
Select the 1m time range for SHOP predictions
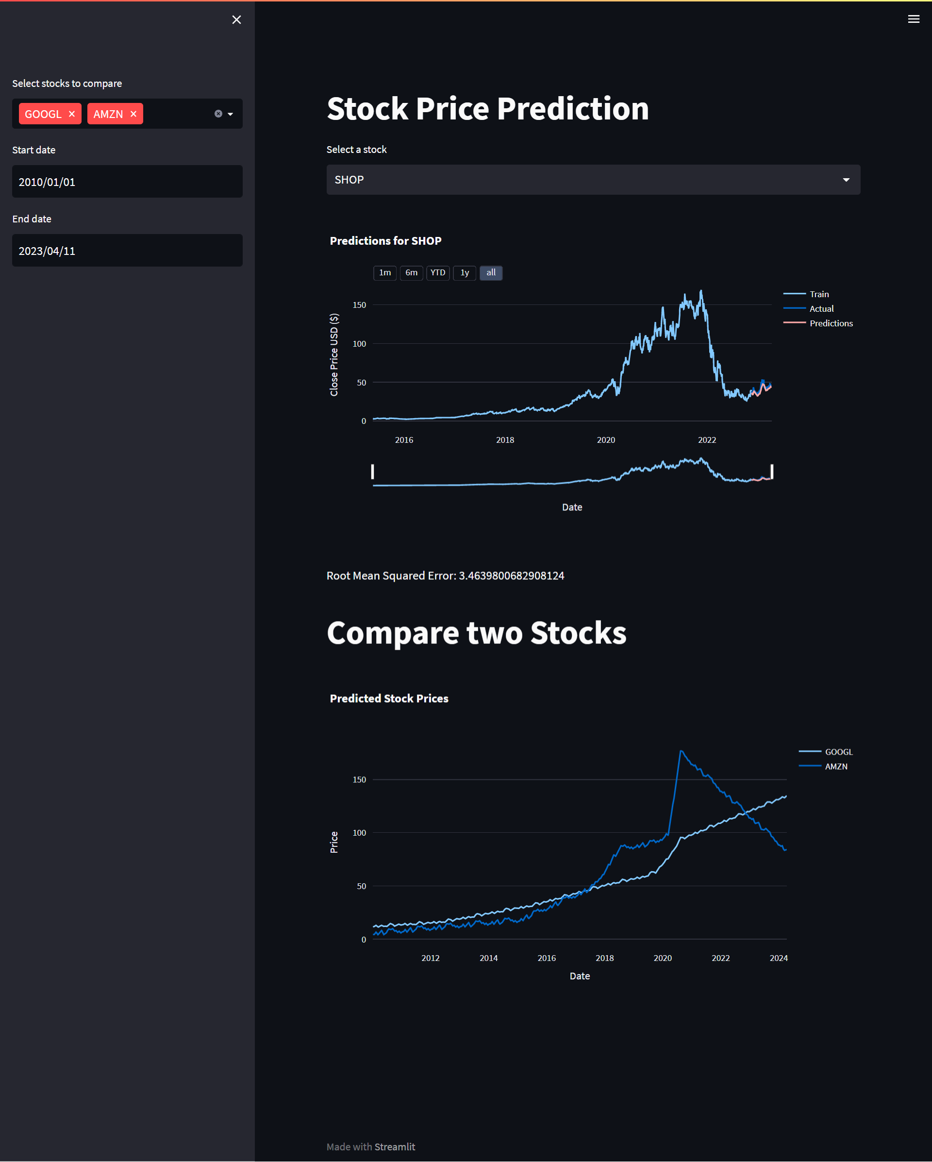click(384, 273)
